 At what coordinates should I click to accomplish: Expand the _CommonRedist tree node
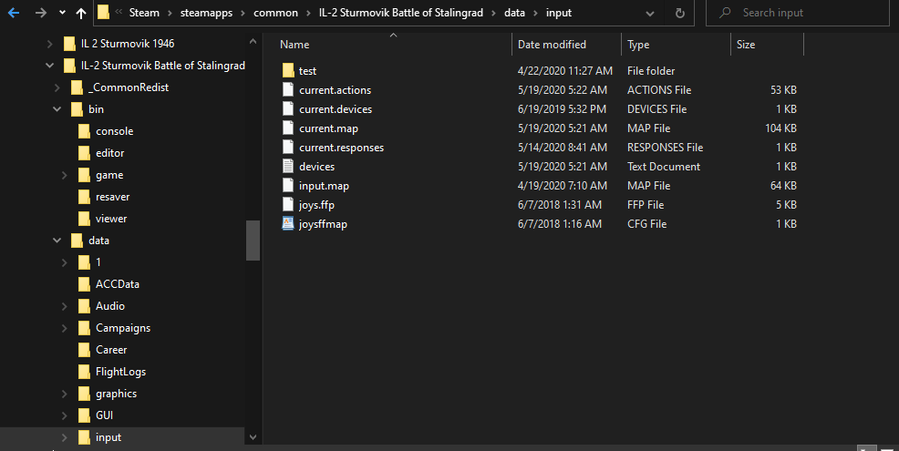[x=57, y=87]
